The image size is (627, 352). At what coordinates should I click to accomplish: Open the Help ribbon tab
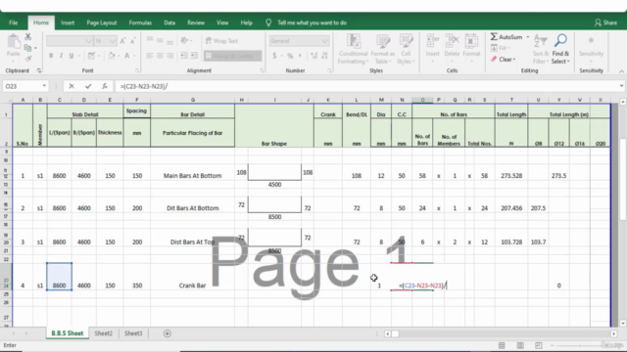pos(246,22)
